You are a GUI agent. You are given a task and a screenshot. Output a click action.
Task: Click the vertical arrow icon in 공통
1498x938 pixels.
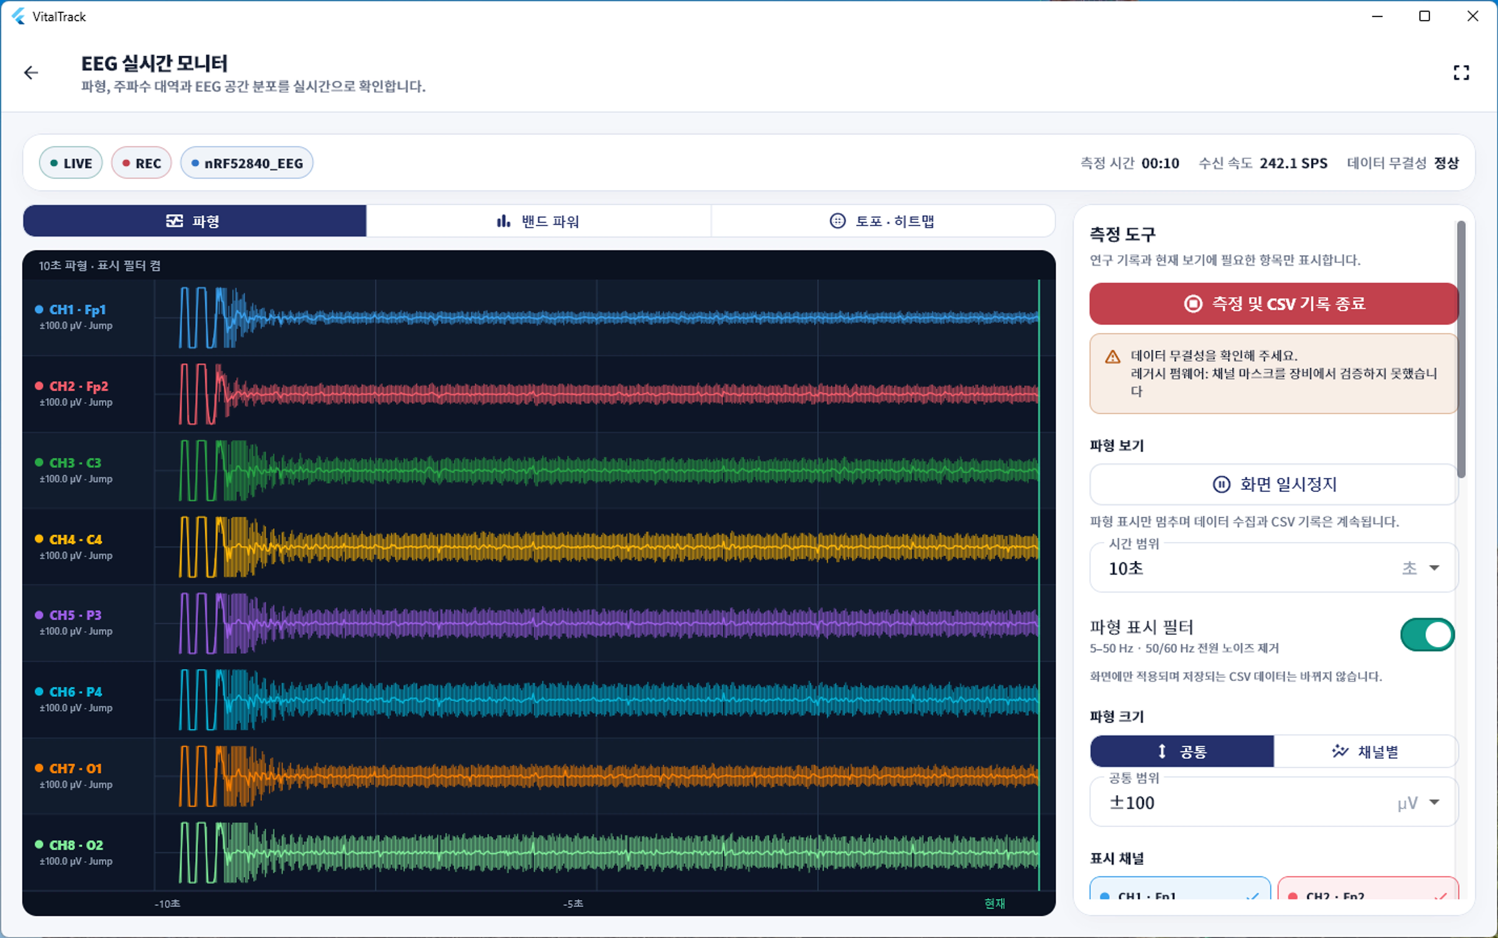(1162, 751)
